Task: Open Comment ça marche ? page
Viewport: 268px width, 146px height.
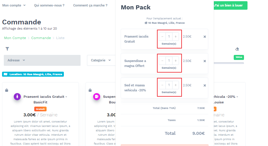Action: [x=90, y=5]
